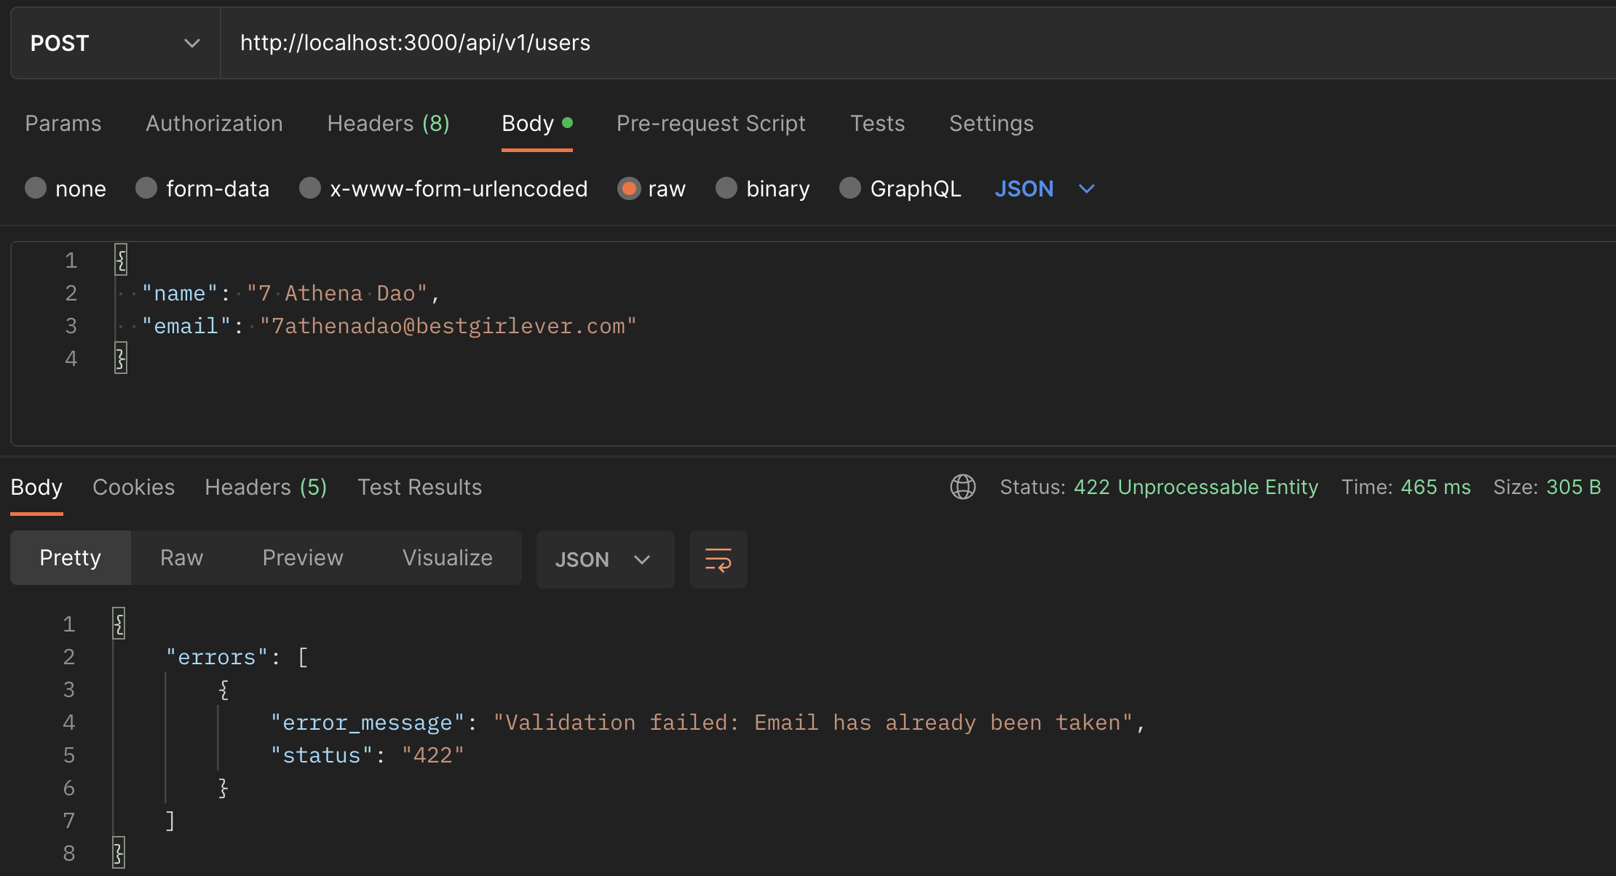Image resolution: width=1616 pixels, height=876 pixels.
Task: Open request Headers (8) tab
Action: (388, 124)
